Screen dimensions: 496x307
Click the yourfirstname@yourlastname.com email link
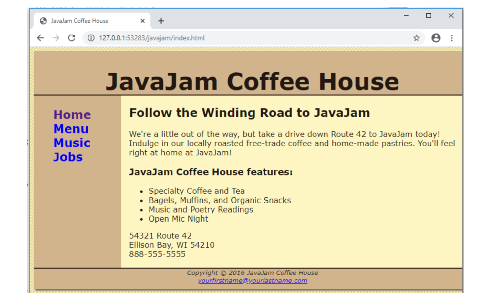253,281
